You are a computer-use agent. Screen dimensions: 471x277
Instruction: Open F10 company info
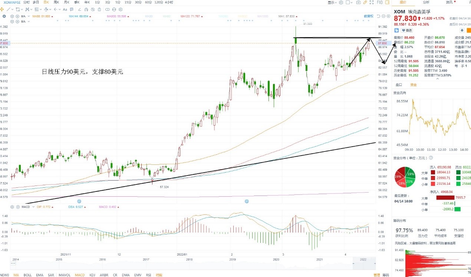pos(380,2)
